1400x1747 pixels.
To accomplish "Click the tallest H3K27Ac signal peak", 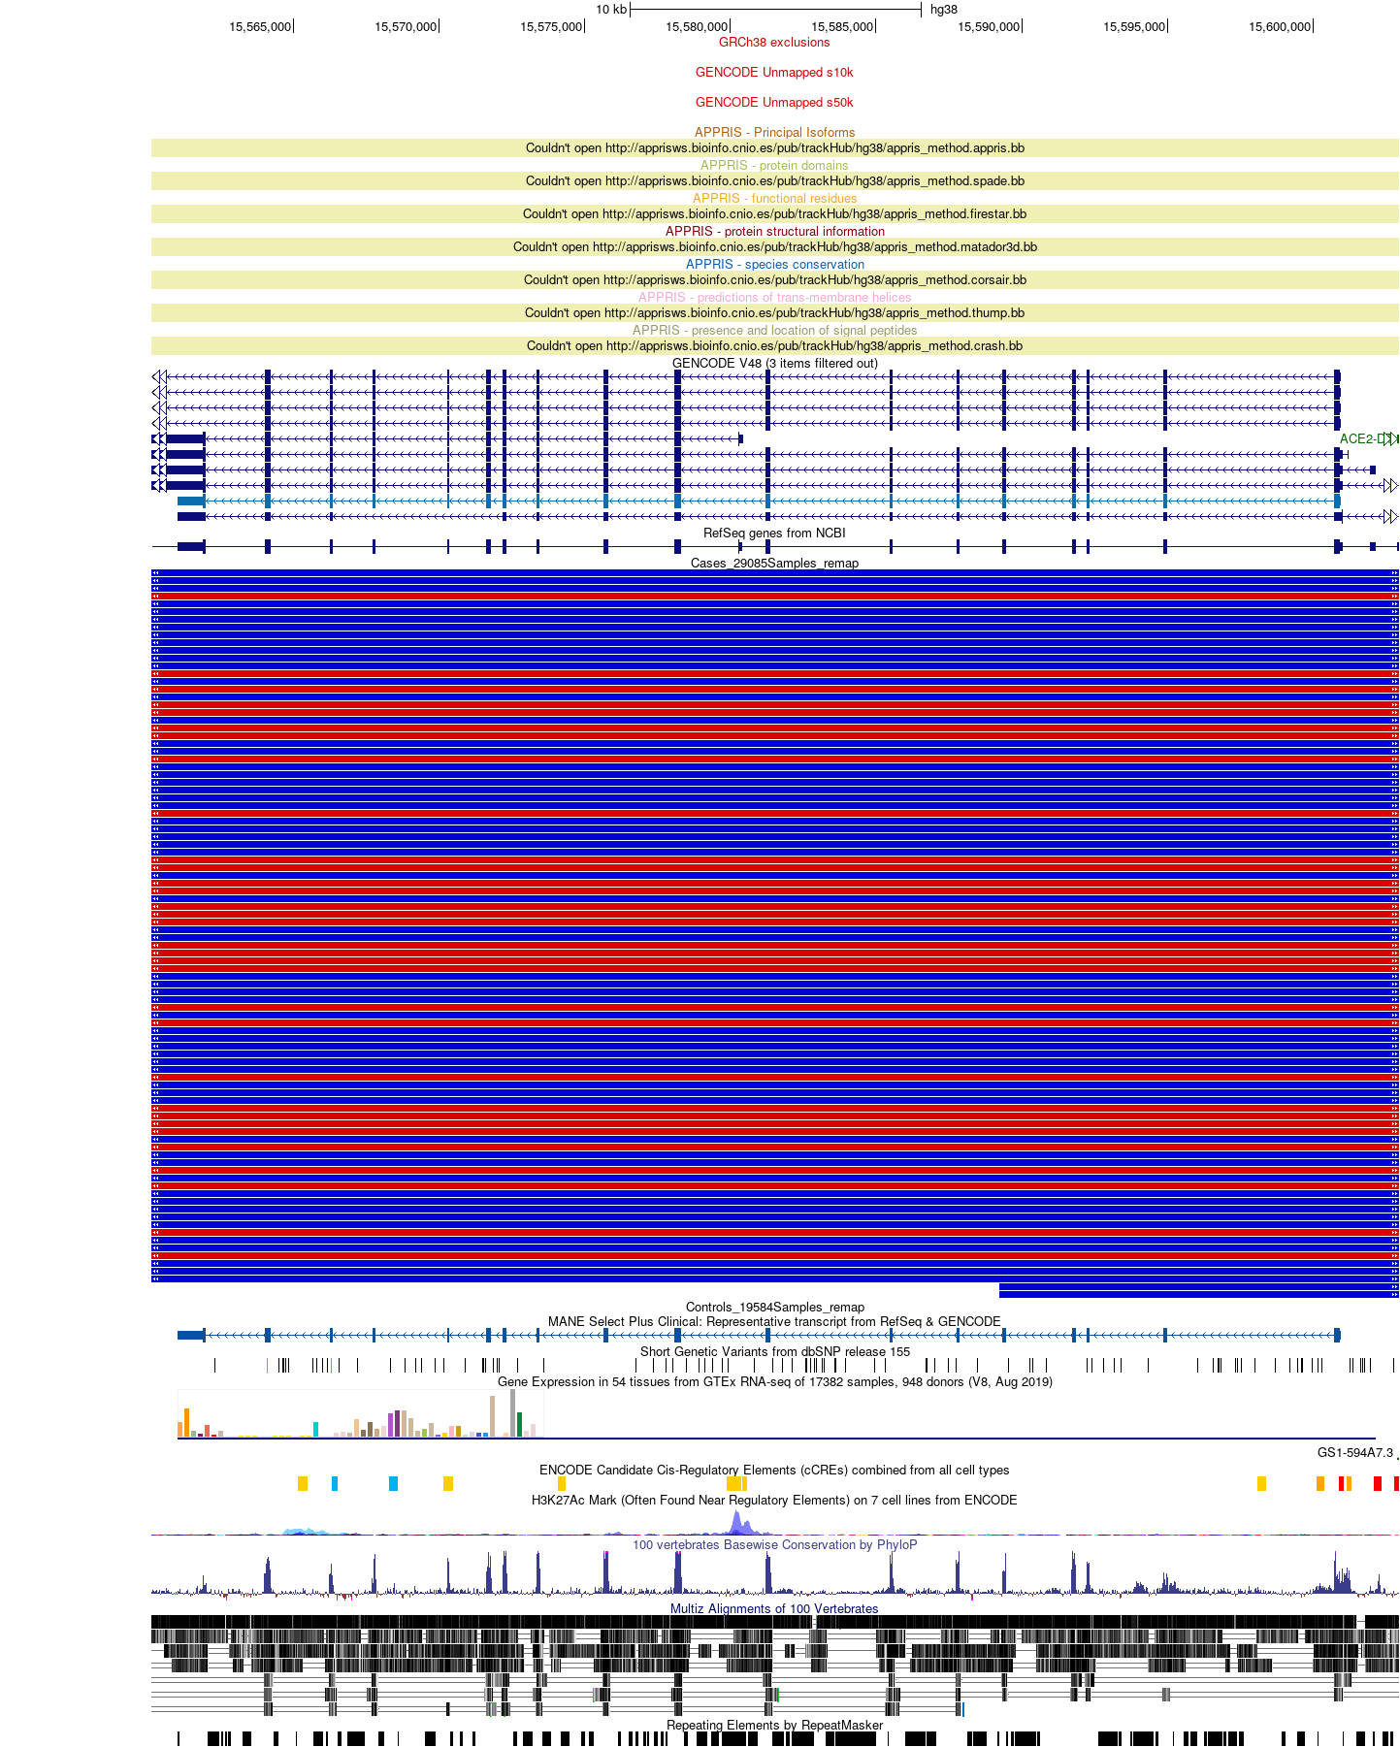I will (736, 1522).
